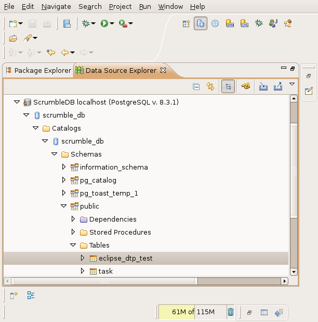
Task: Run Garbage Collector trash icon
Action: [231, 312]
